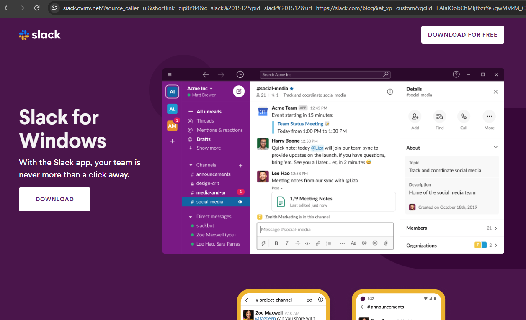
Task: Expand the Organizations row
Action: tap(452, 246)
